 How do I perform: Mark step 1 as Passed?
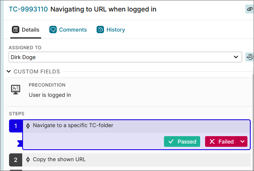coord(182,141)
